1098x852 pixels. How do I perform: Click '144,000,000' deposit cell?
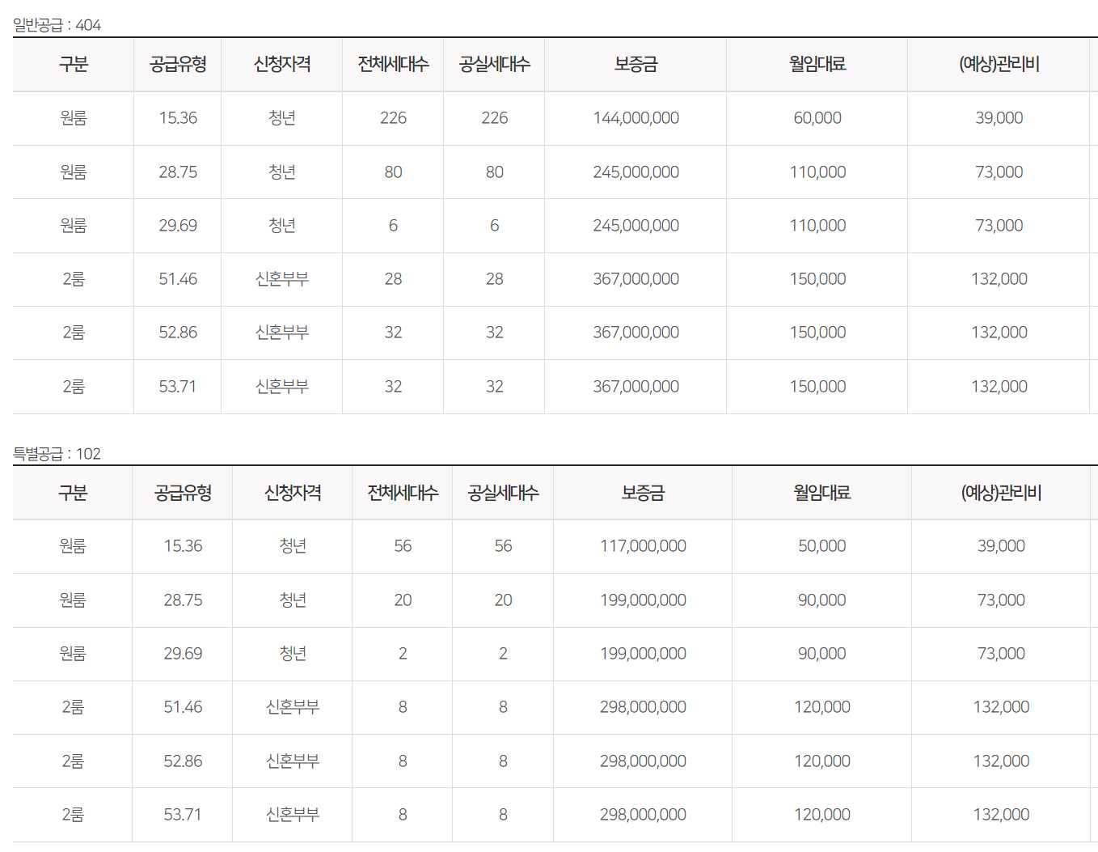(x=636, y=118)
